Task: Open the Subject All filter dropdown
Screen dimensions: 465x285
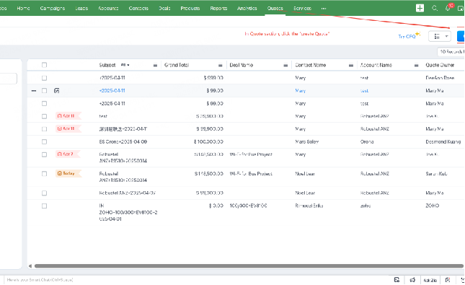Action: pyautogui.click(x=125, y=65)
